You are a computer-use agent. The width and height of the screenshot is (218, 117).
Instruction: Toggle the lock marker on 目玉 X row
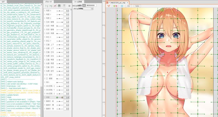tap(45, 37)
